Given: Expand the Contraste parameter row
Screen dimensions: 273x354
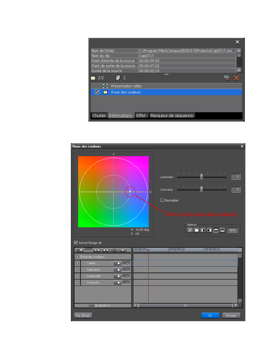Looking at the screenshot, I should pyautogui.click(x=77, y=282).
